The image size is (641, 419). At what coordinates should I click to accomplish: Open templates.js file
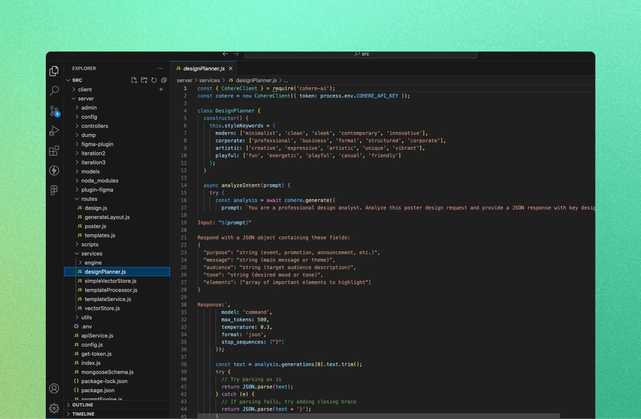[117, 235]
